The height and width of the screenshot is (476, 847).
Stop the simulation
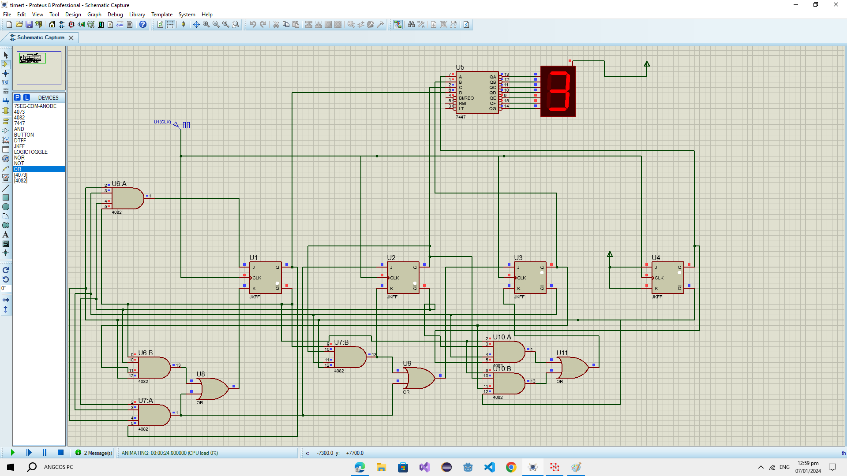tap(60, 453)
